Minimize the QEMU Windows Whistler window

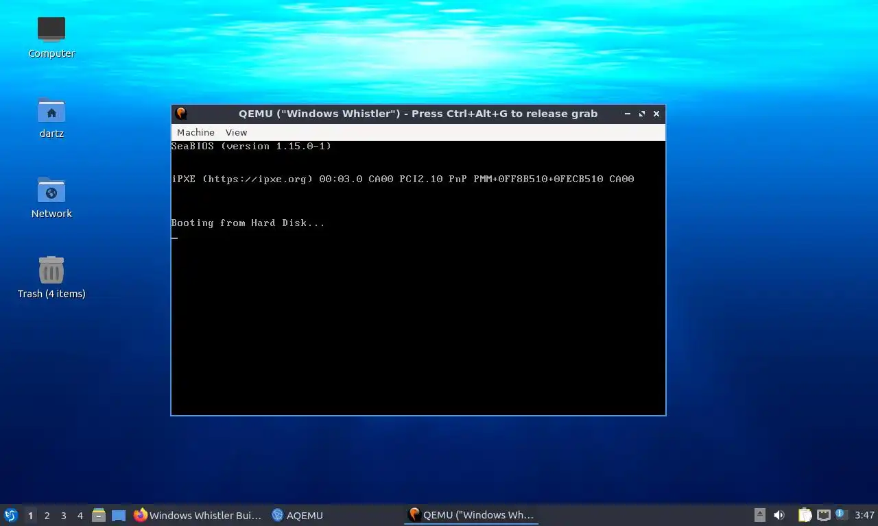pyautogui.click(x=628, y=114)
